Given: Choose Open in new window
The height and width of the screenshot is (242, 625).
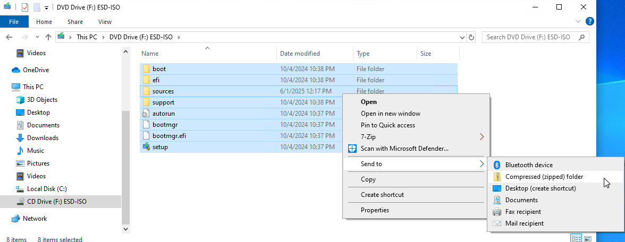Looking at the screenshot, I should click(416, 114).
